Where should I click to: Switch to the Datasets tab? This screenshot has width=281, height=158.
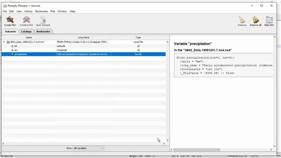11,31
